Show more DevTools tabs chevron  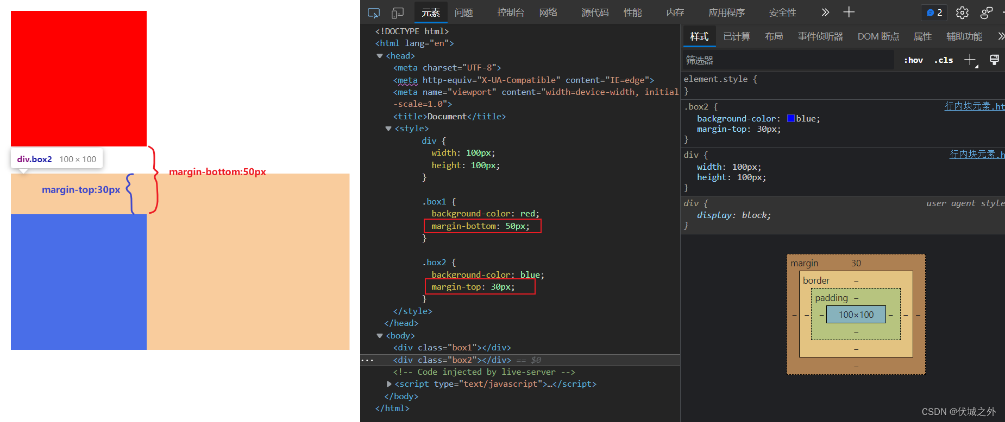[825, 12]
